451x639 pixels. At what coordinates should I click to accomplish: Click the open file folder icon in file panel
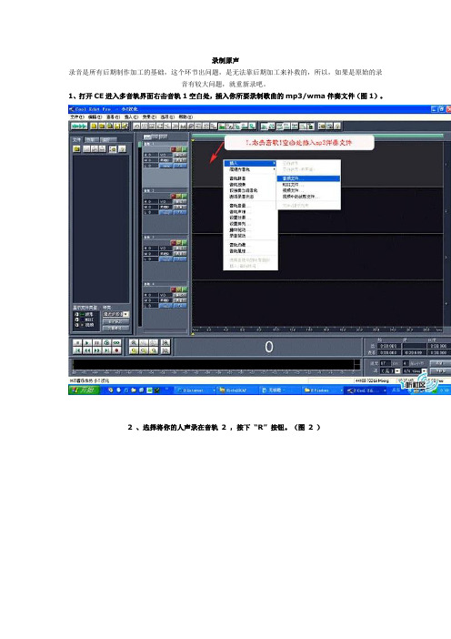pos(76,149)
